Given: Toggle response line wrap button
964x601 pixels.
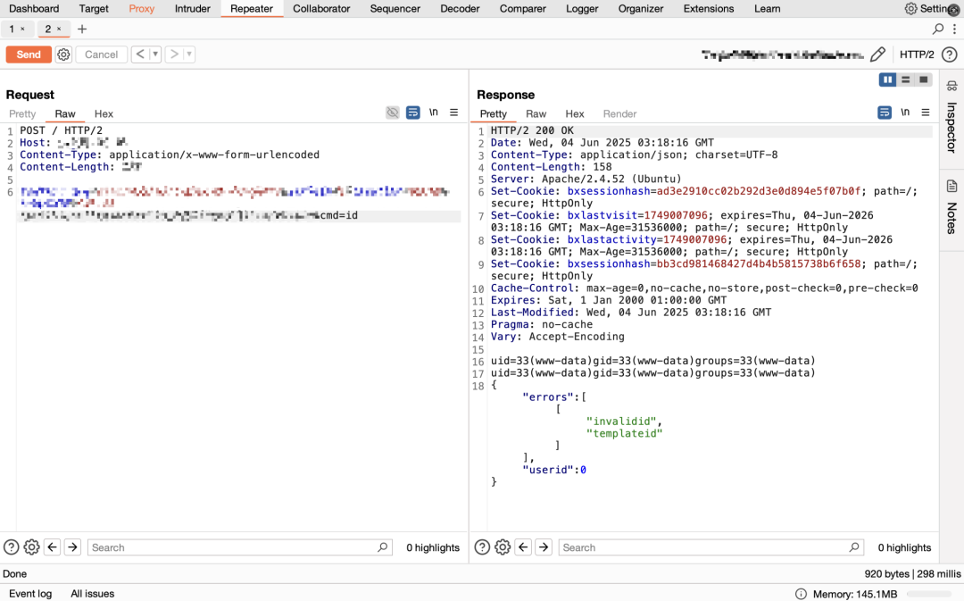Looking at the screenshot, I should pyautogui.click(x=884, y=113).
